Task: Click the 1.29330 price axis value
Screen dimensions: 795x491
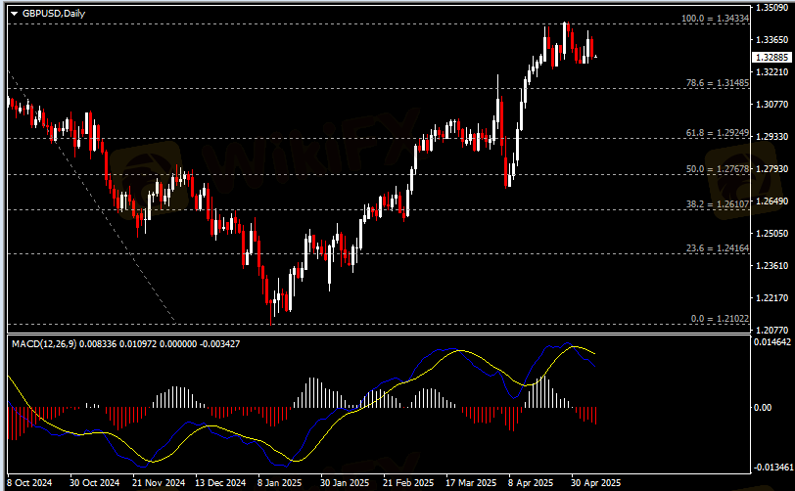Action: point(772,137)
